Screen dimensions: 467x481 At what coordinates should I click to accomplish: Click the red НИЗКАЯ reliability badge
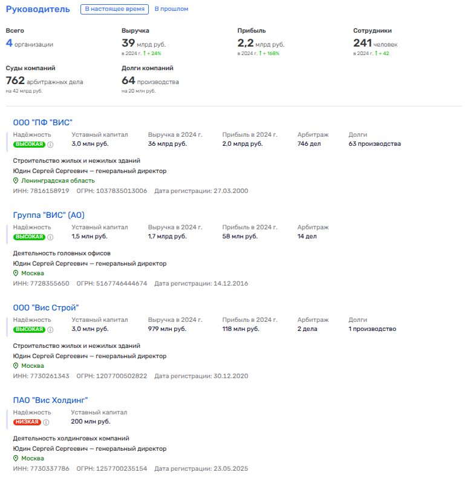pos(27,422)
